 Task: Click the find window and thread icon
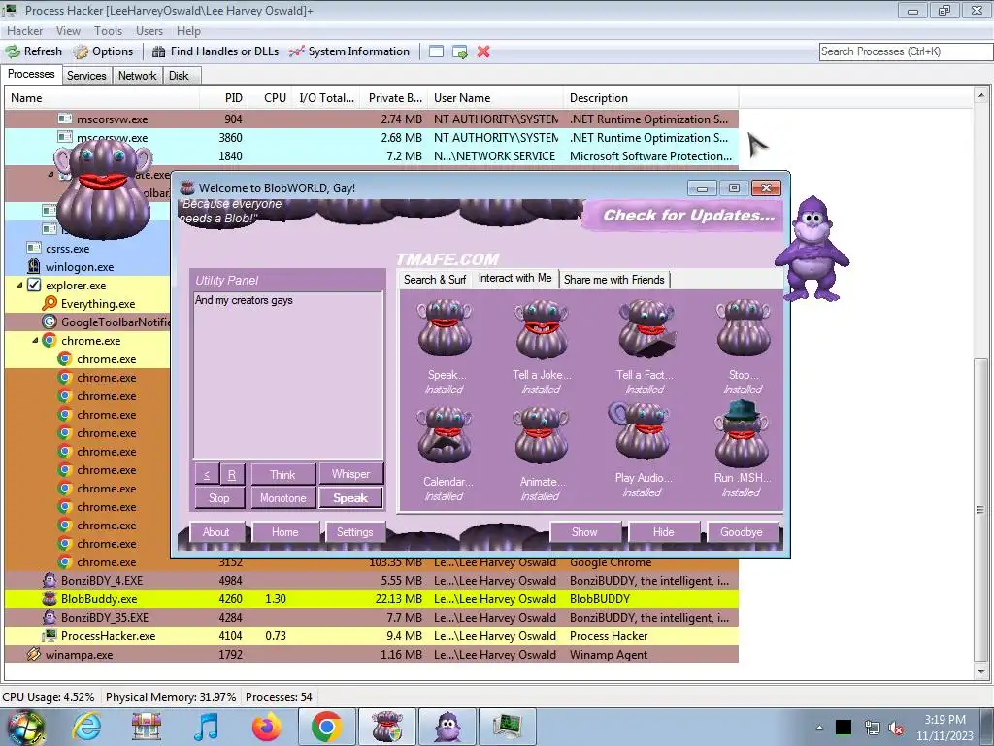[x=459, y=51]
